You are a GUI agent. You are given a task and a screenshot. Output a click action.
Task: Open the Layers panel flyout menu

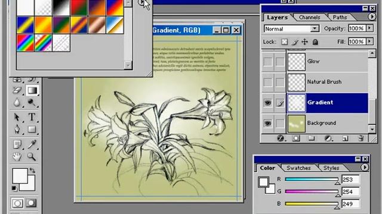point(371,17)
